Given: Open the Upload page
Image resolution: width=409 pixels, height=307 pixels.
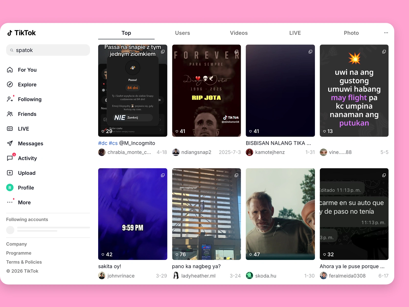Looking at the screenshot, I should (27, 173).
